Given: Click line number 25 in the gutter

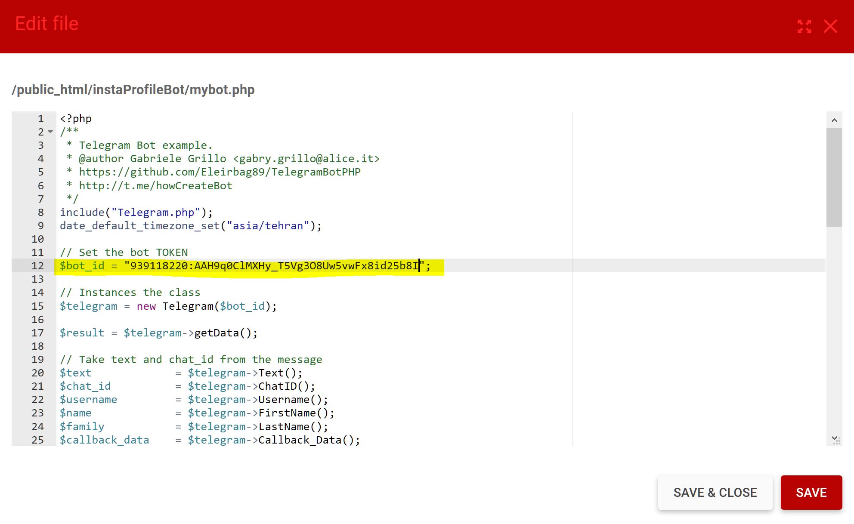Looking at the screenshot, I should click(38, 440).
